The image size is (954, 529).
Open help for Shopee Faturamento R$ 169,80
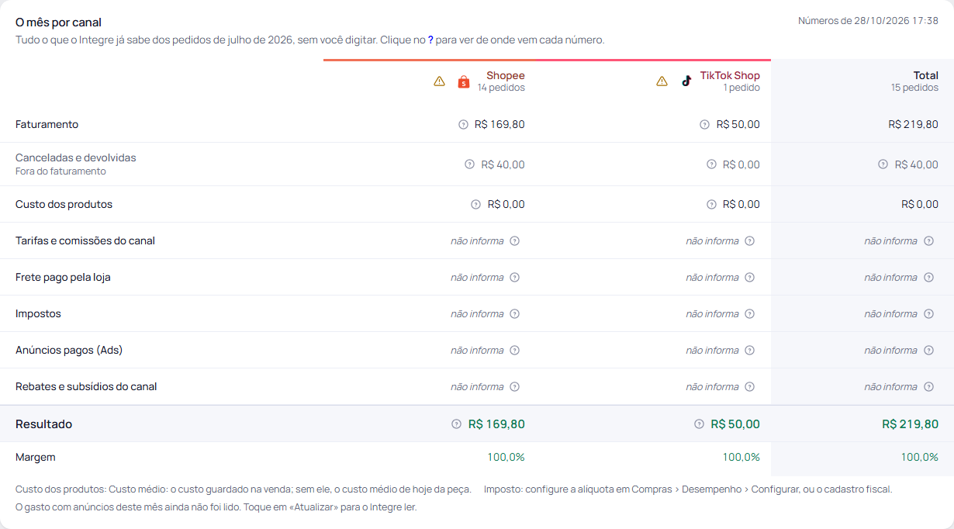pos(463,125)
